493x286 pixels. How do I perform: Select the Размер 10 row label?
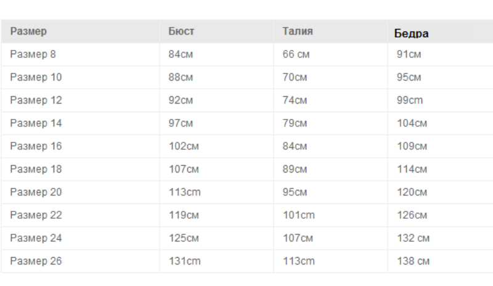pos(36,77)
